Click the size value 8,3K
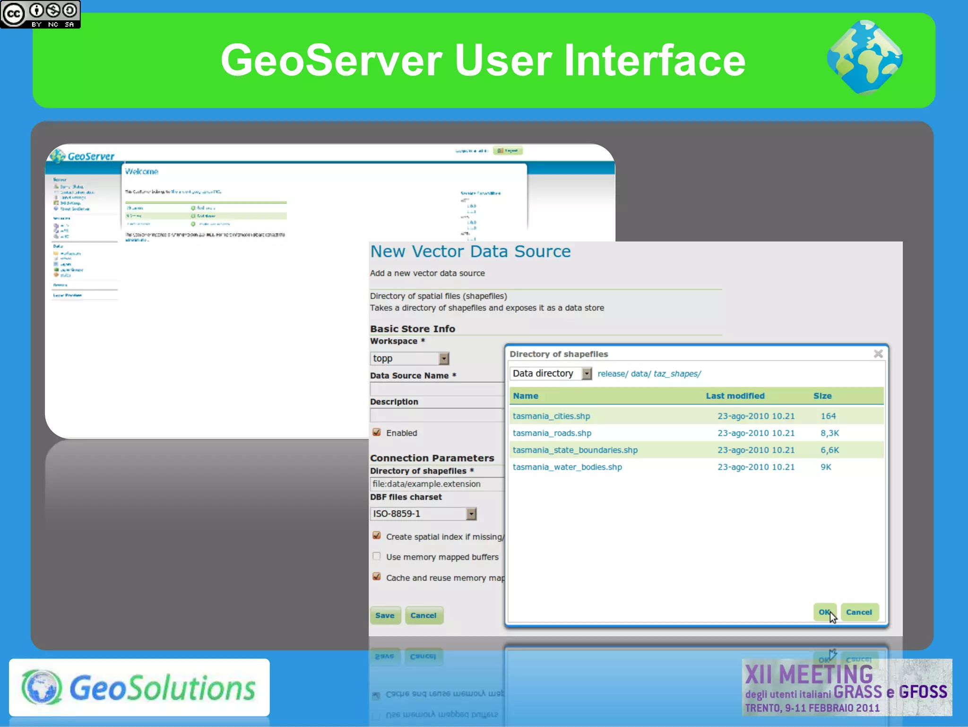968x727 pixels. [x=830, y=433]
